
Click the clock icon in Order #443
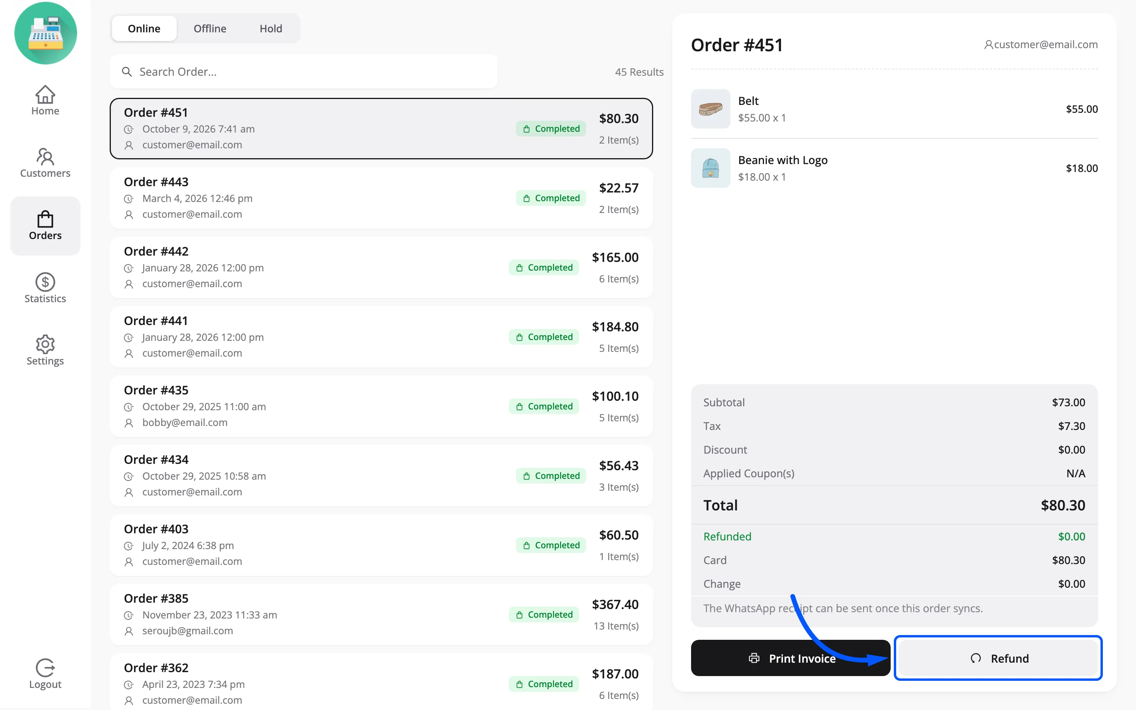click(x=129, y=199)
